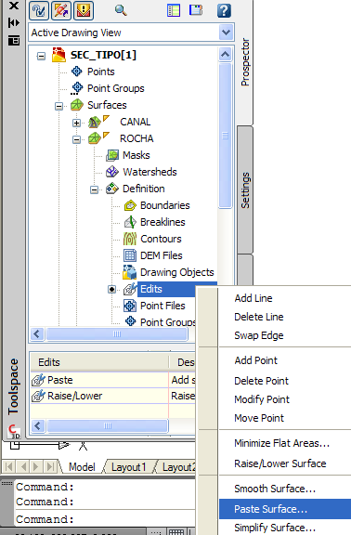The image size is (351, 535).
Task: Click the Point Groups icon under SEC_TIPO[1]
Action: coord(77,88)
